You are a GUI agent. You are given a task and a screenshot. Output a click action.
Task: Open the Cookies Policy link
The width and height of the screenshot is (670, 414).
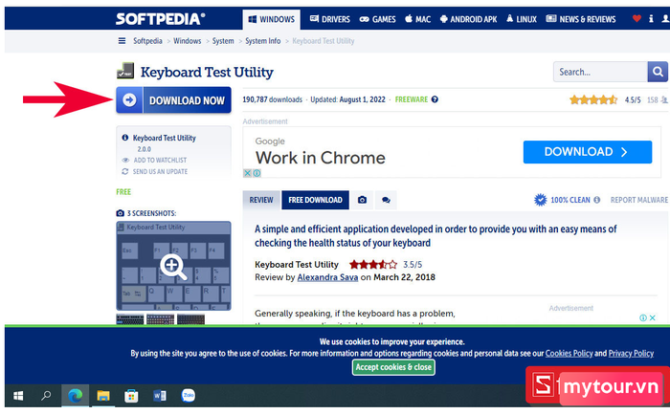(x=569, y=354)
